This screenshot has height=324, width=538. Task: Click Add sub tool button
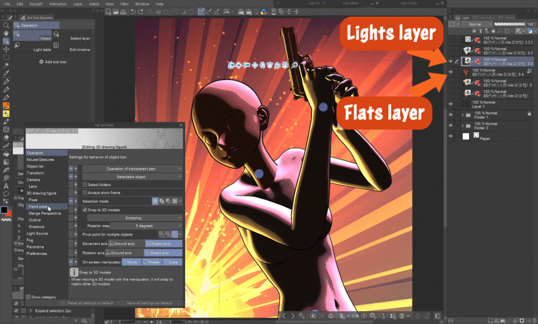[53, 62]
